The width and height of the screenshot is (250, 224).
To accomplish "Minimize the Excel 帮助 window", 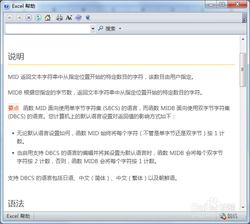I will [x=211, y=4].
